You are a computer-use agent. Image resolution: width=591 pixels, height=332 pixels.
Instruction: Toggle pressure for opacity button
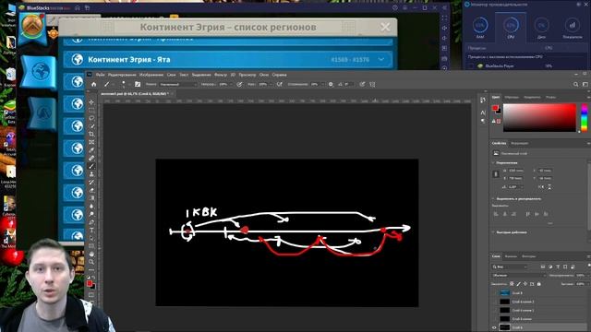click(x=239, y=84)
